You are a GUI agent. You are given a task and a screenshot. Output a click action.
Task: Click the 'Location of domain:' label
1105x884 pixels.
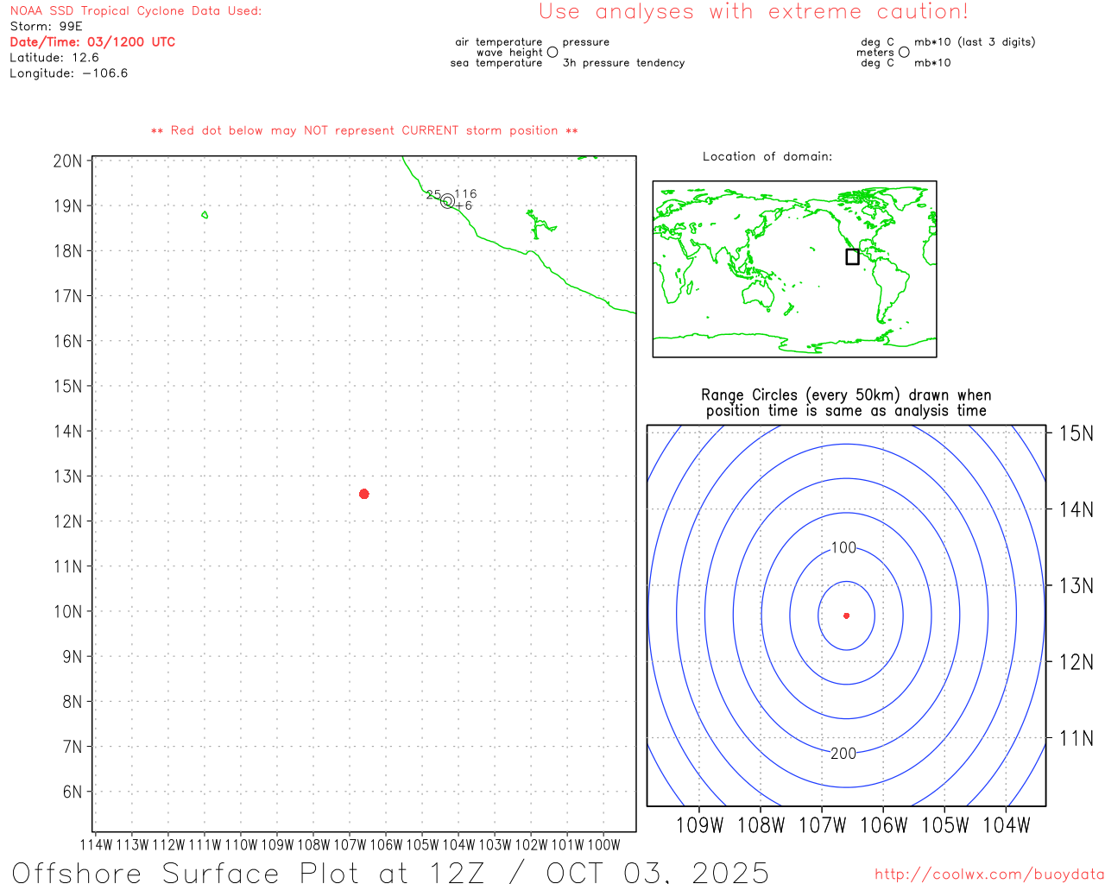tap(767, 156)
